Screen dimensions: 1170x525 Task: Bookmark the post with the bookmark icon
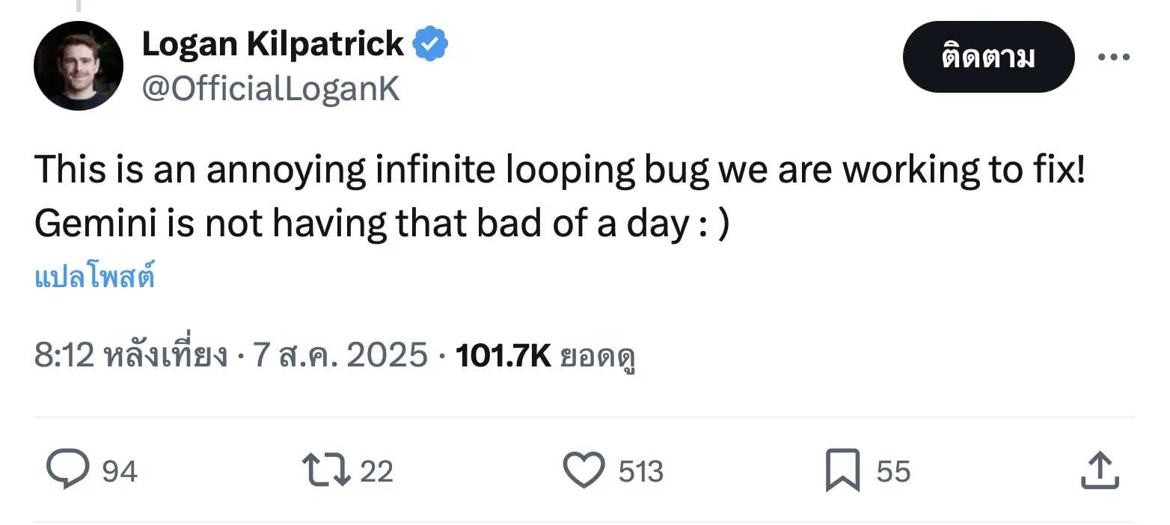click(842, 471)
